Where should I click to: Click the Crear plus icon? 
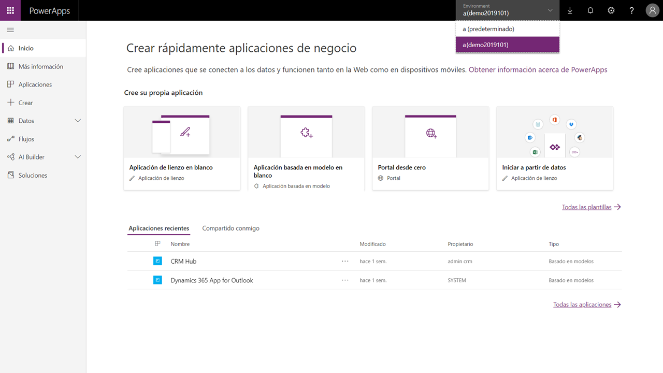tap(11, 103)
